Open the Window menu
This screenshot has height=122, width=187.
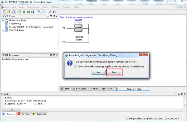click(67, 7)
